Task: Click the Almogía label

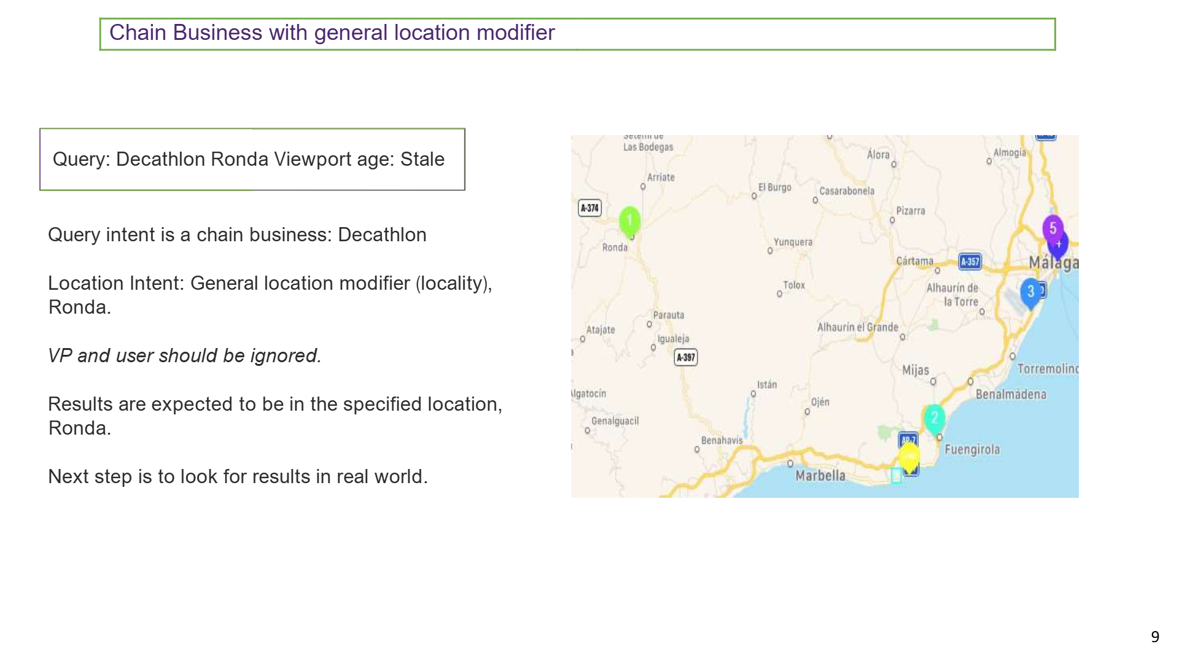Action: pyautogui.click(x=1010, y=153)
